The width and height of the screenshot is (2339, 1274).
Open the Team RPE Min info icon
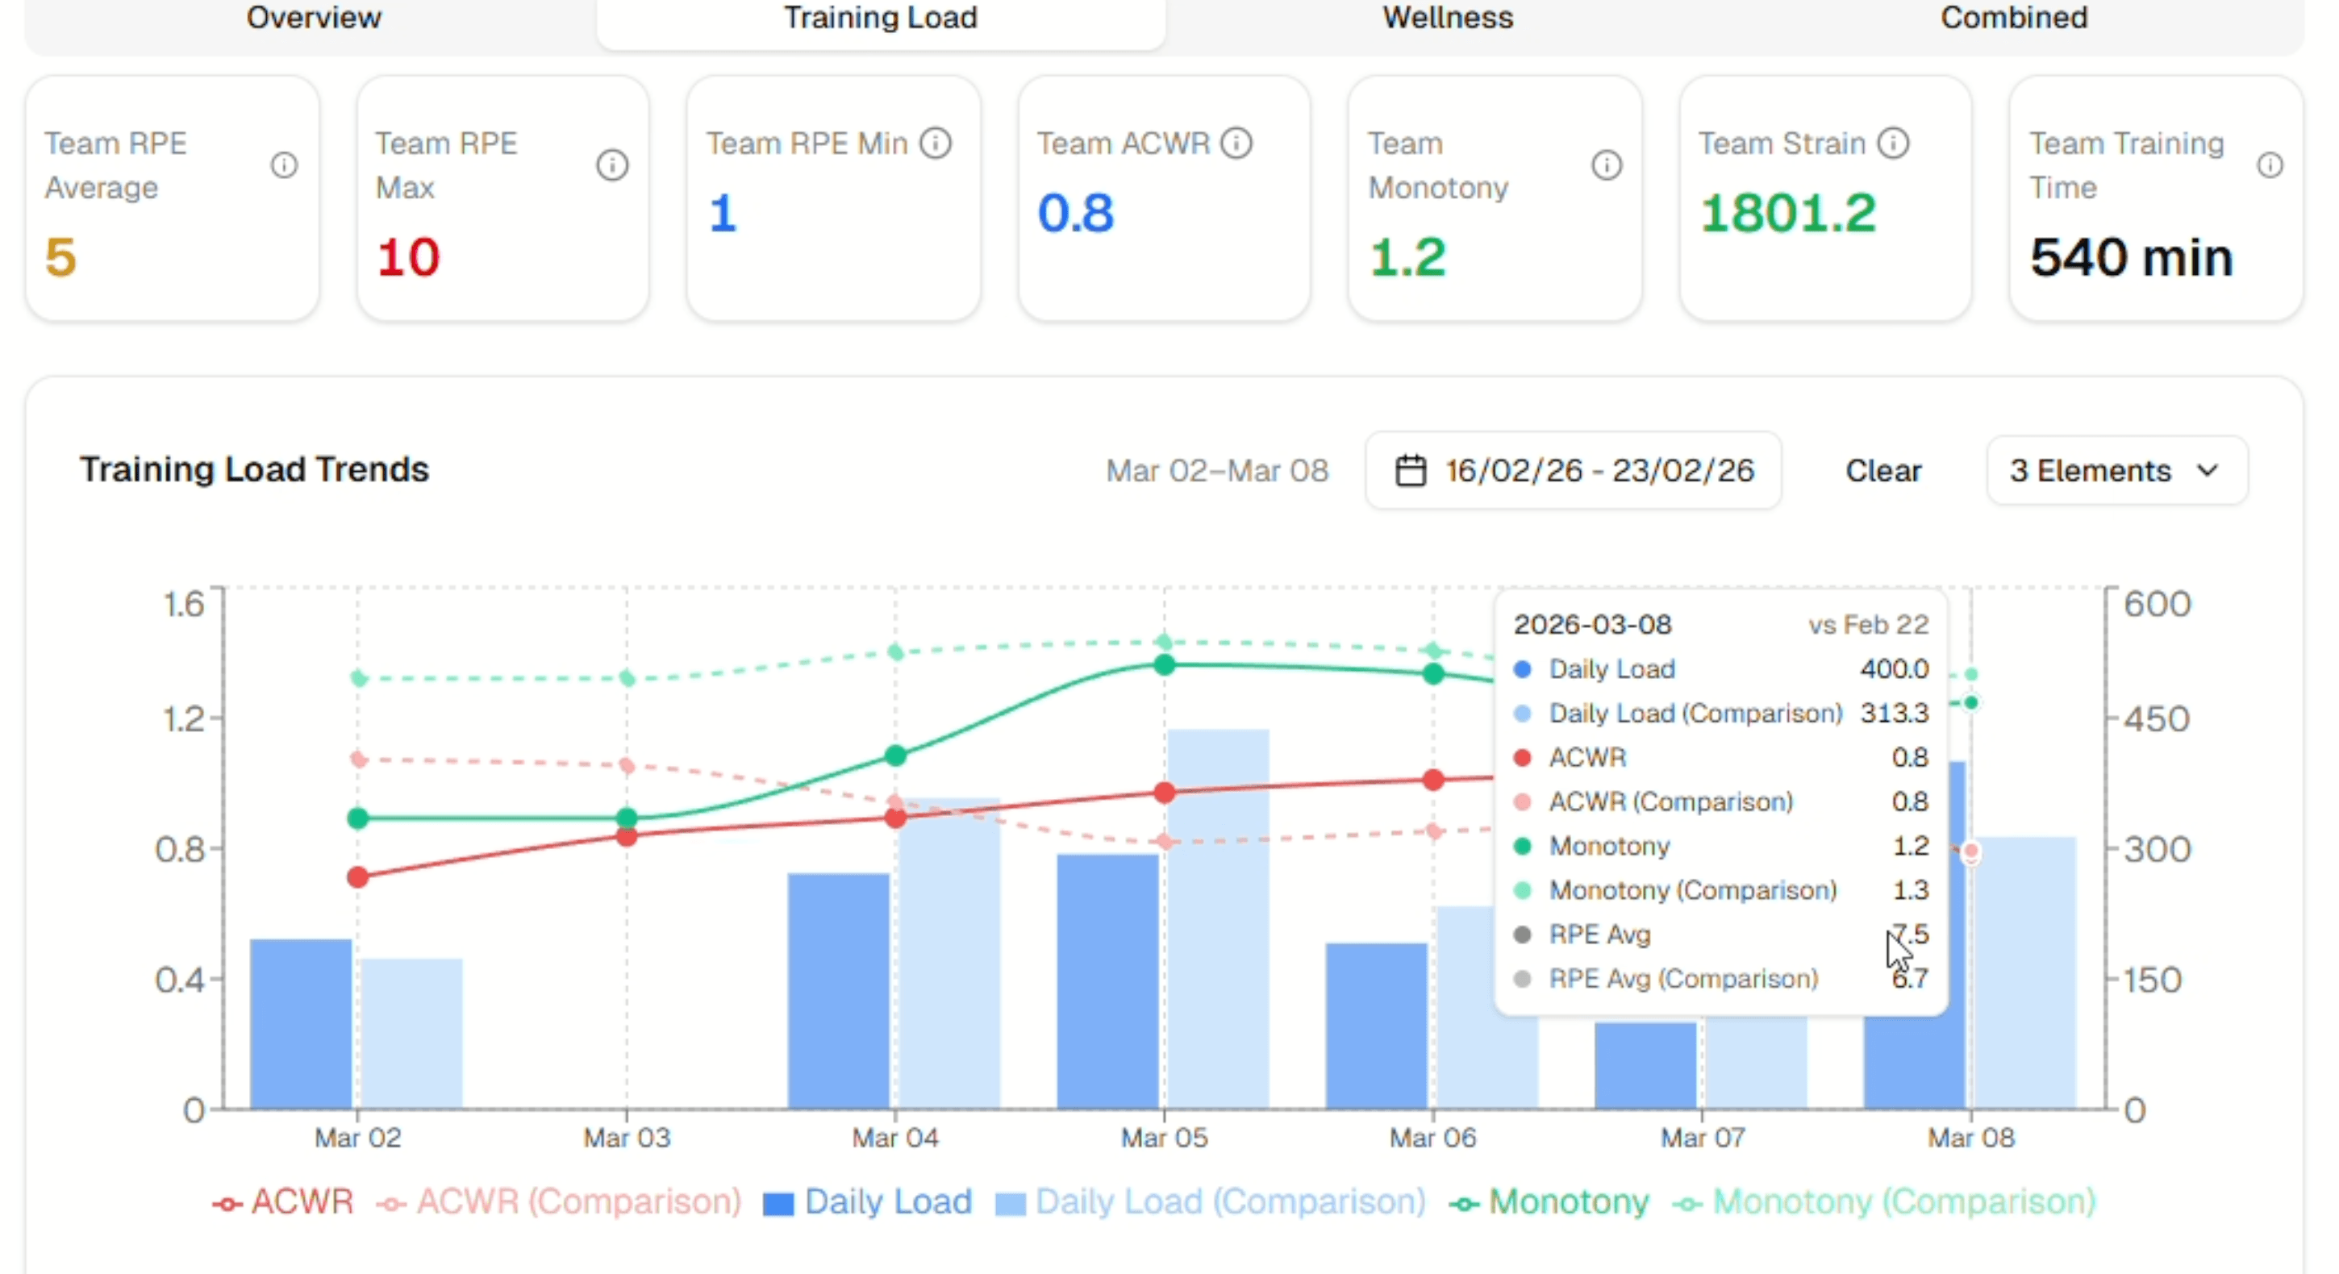936,143
